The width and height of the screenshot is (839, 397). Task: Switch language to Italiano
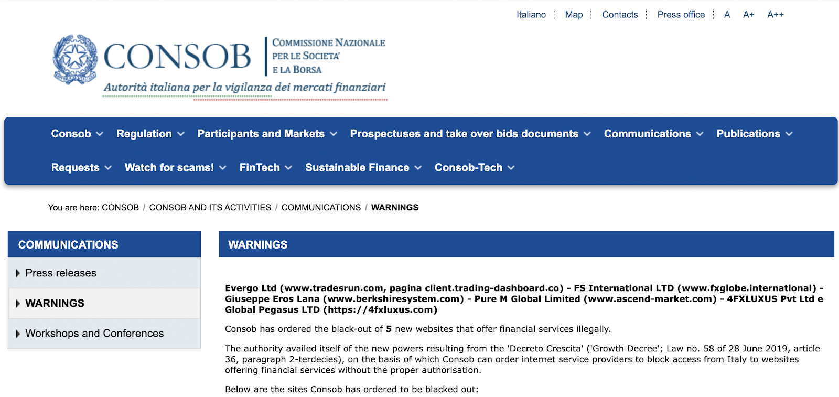click(x=531, y=15)
